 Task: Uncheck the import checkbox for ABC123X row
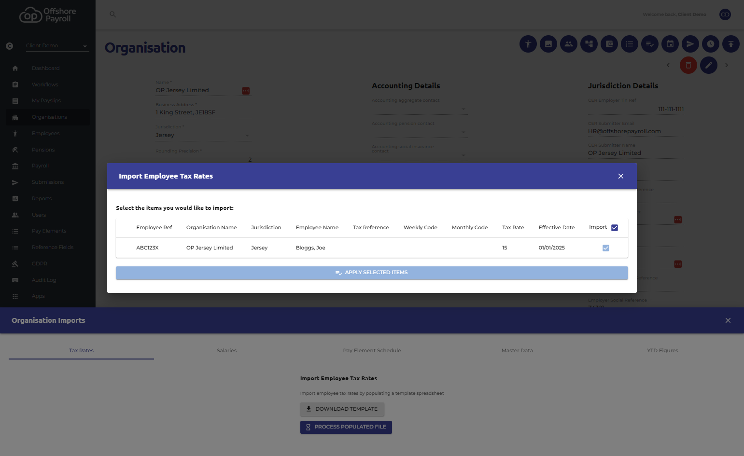tap(606, 248)
